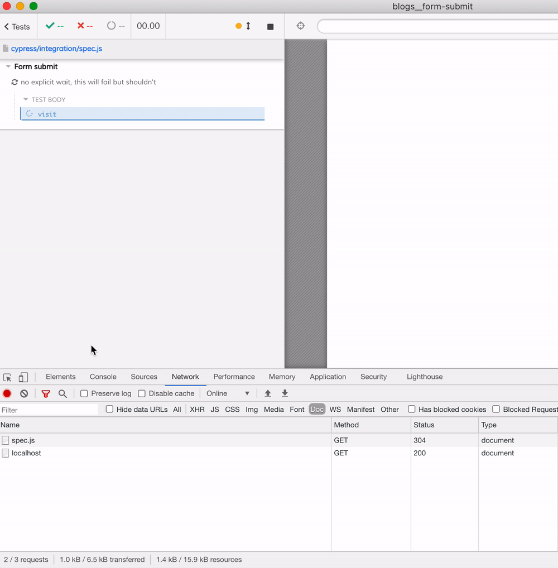Enable Hide data URLs checkbox
This screenshot has height=568, width=558.
(110, 409)
